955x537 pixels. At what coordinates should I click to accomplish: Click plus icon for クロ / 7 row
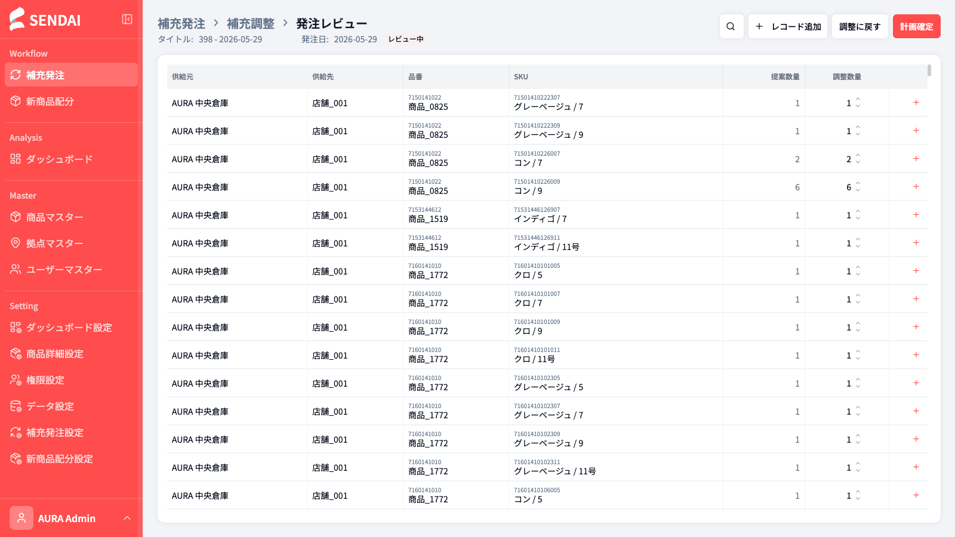[x=916, y=299]
